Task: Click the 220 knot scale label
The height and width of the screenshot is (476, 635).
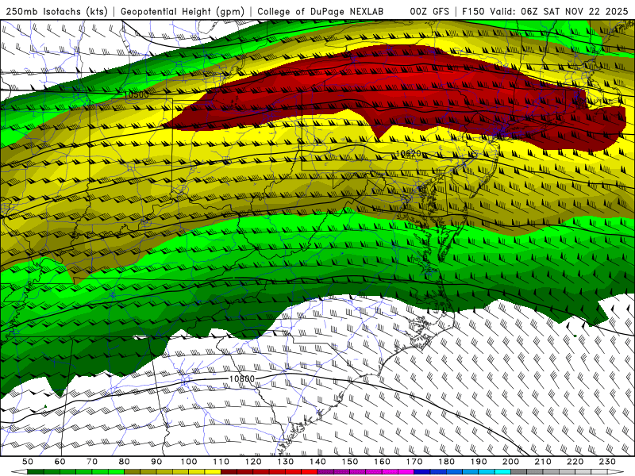Action: point(575,462)
